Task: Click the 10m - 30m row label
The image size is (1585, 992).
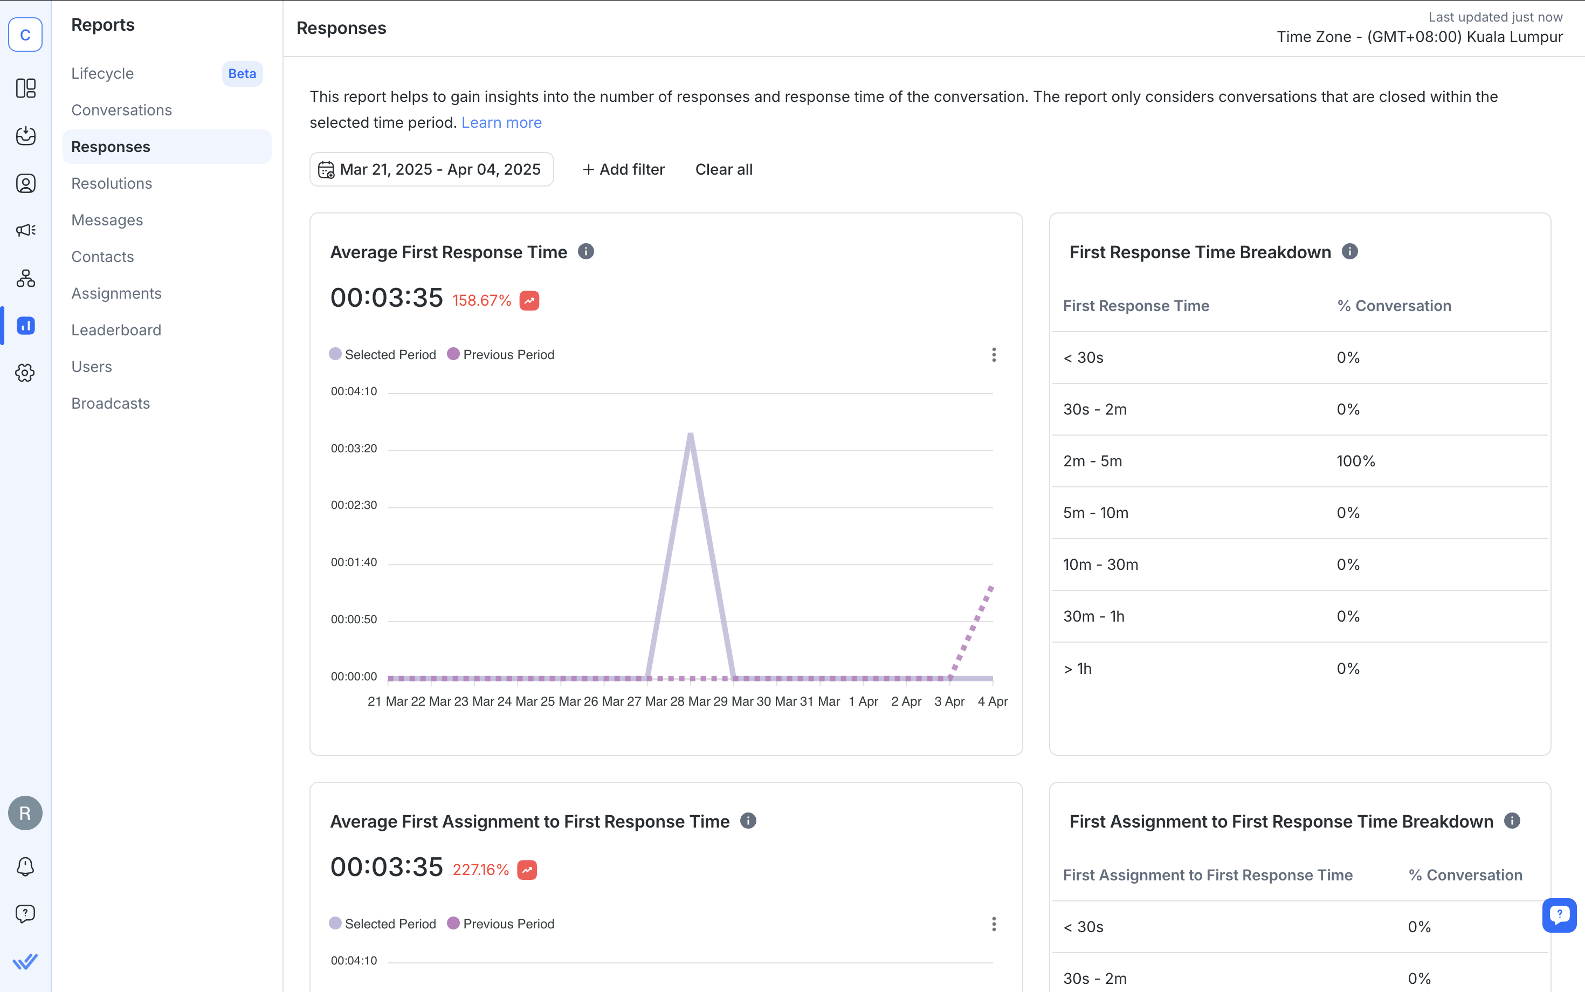Action: click(1100, 565)
